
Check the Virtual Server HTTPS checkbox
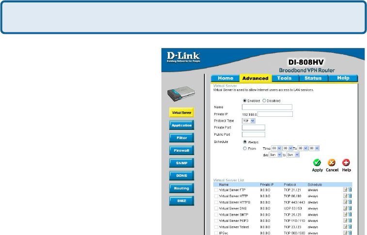click(x=216, y=202)
